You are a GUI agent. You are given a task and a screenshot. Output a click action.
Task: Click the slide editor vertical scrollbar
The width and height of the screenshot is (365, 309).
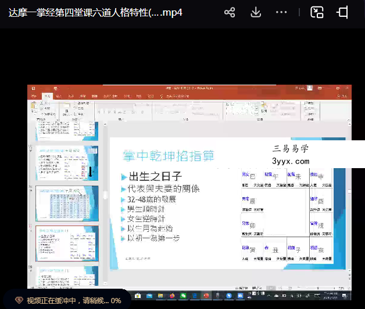349,197
